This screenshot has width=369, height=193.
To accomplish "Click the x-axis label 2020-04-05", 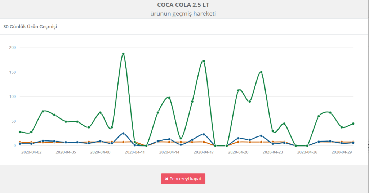I will pos(66,152).
